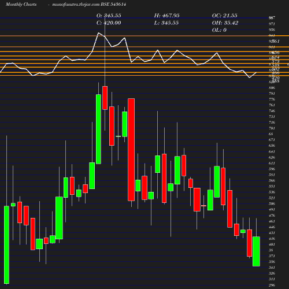
Task: Select the close value "C: 420.00"
Action: pos(109,23)
